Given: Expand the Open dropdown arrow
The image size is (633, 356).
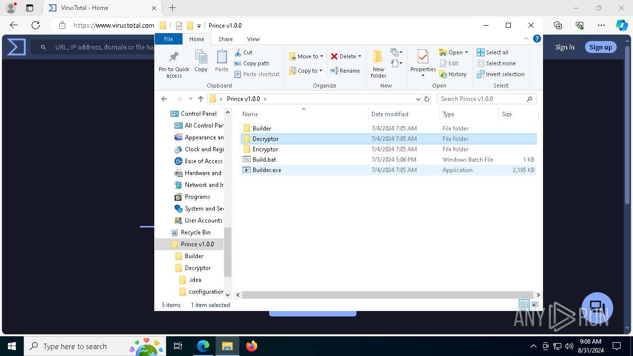Looking at the screenshot, I should 466,52.
